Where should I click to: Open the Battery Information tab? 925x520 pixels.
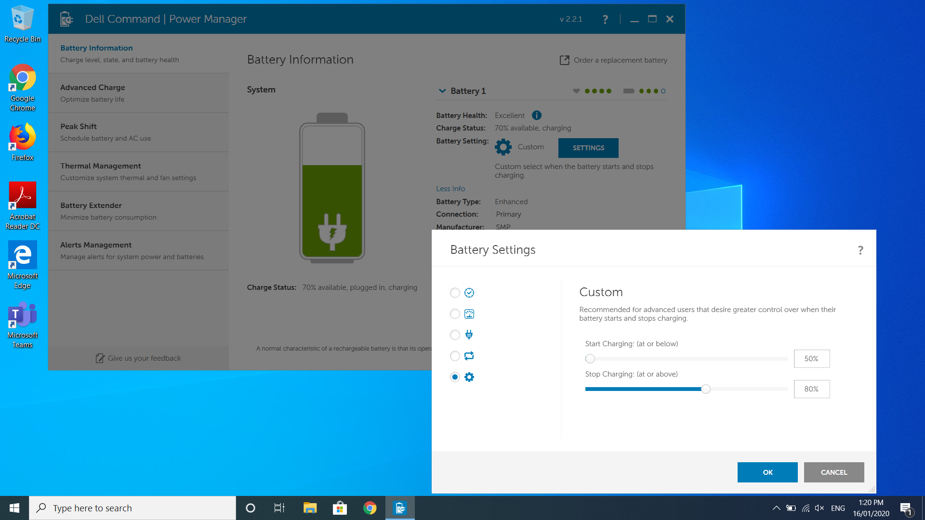point(139,53)
